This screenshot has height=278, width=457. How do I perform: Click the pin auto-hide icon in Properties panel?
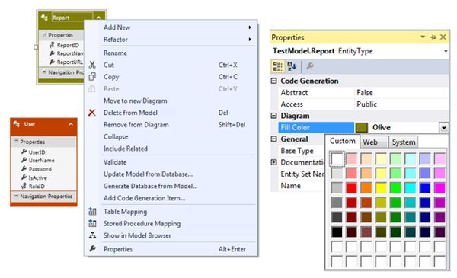coord(433,37)
